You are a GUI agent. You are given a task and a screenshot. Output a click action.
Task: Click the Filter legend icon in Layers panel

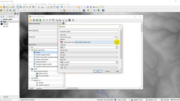(4, 17)
